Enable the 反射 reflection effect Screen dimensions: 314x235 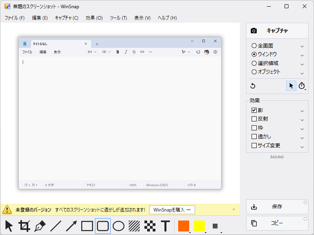pos(260,119)
